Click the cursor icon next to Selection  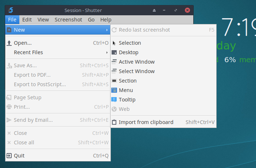(x=114, y=43)
